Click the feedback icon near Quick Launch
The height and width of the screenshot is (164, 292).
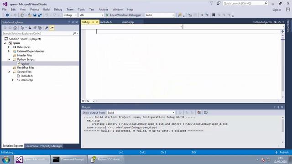pyautogui.click(x=219, y=3)
